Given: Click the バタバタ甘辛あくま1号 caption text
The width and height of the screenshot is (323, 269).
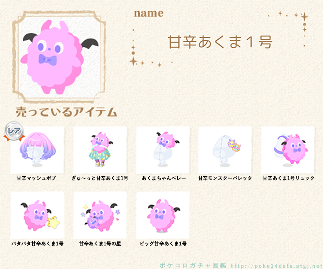Looking at the screenshot, I should click(38, 243).
